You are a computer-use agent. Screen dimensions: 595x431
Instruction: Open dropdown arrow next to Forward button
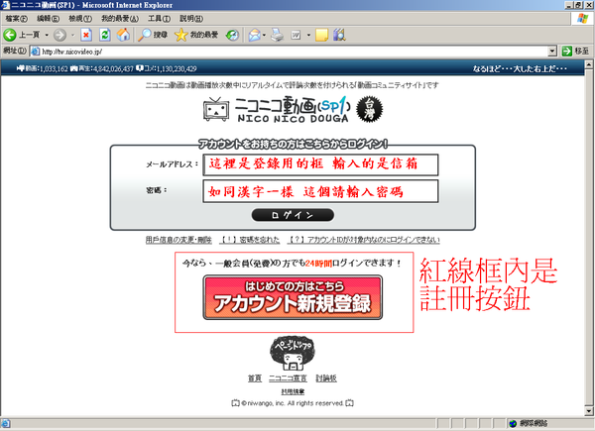[x=72, y=35]
